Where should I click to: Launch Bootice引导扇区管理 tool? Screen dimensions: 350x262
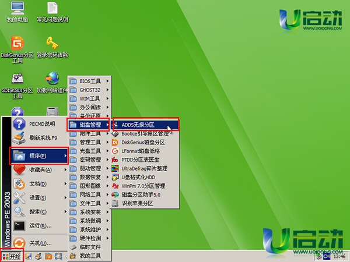[x=145, y=133]
